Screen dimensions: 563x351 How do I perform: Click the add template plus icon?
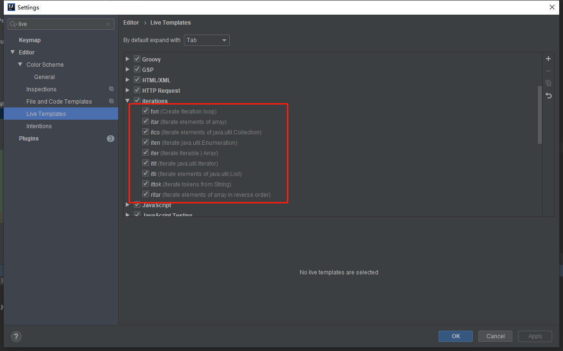(548, 59)
